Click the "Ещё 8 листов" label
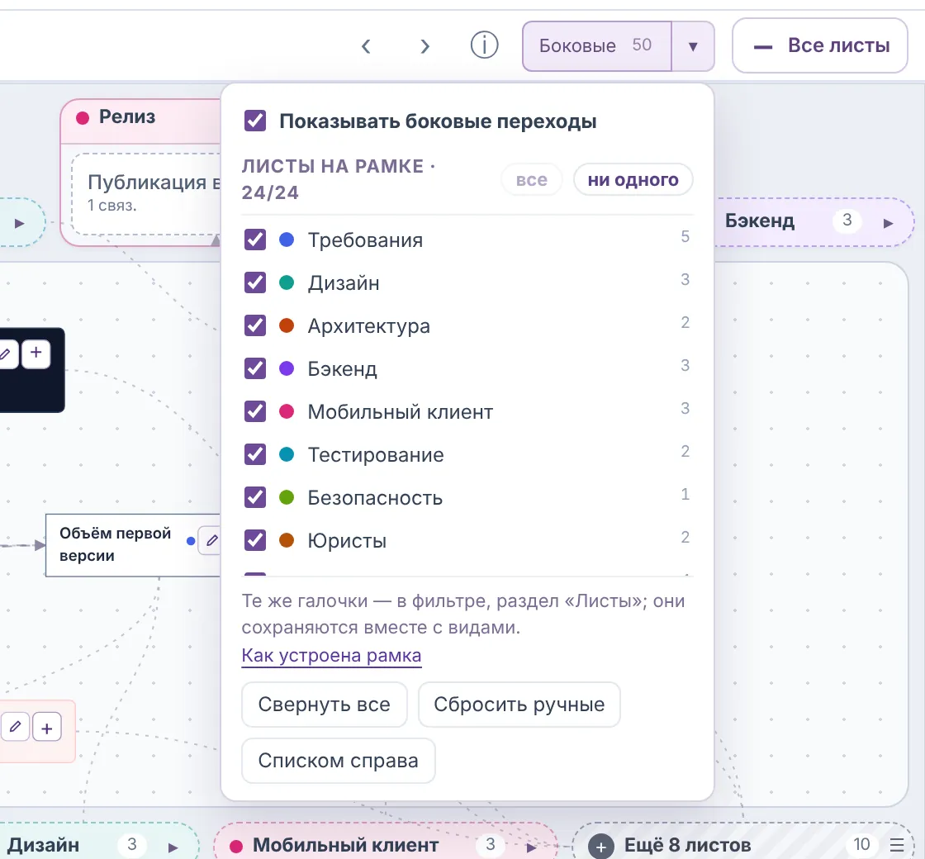This screenshot has width=925, height=859. (687, 846)
